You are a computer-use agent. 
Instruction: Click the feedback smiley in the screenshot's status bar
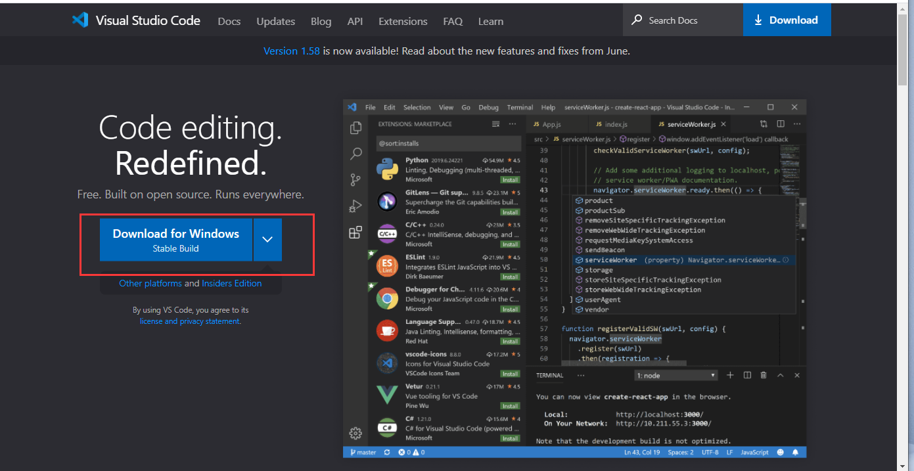pos(781,453)
